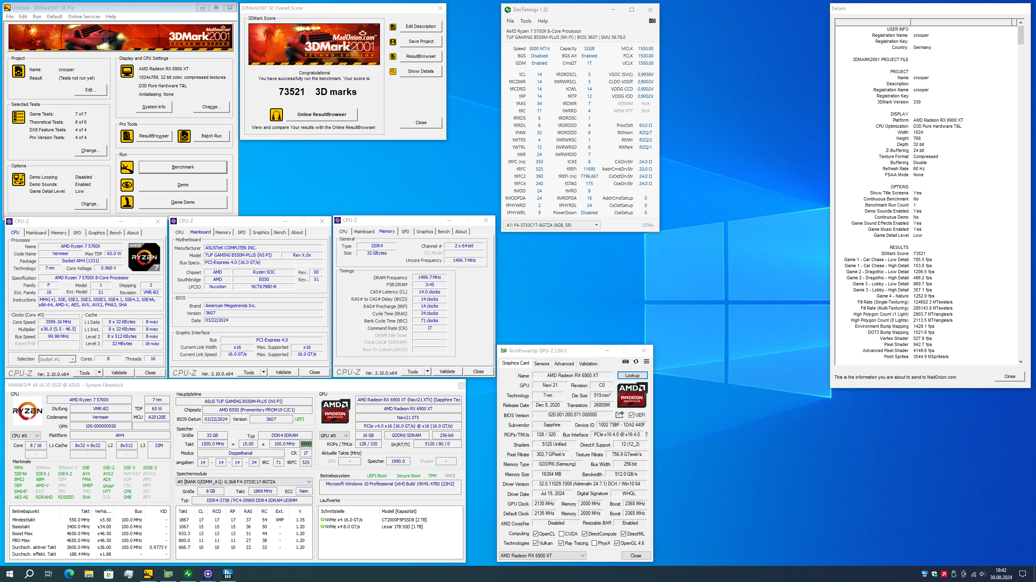The image size is (1036, 582).
Task: Toggle Vulkan checkbox in GPU-Z
Action: pos(535,543)
